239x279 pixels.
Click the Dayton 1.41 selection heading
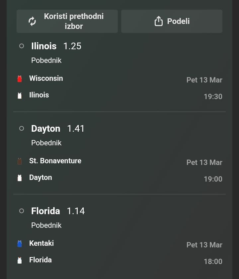[58, 128]
